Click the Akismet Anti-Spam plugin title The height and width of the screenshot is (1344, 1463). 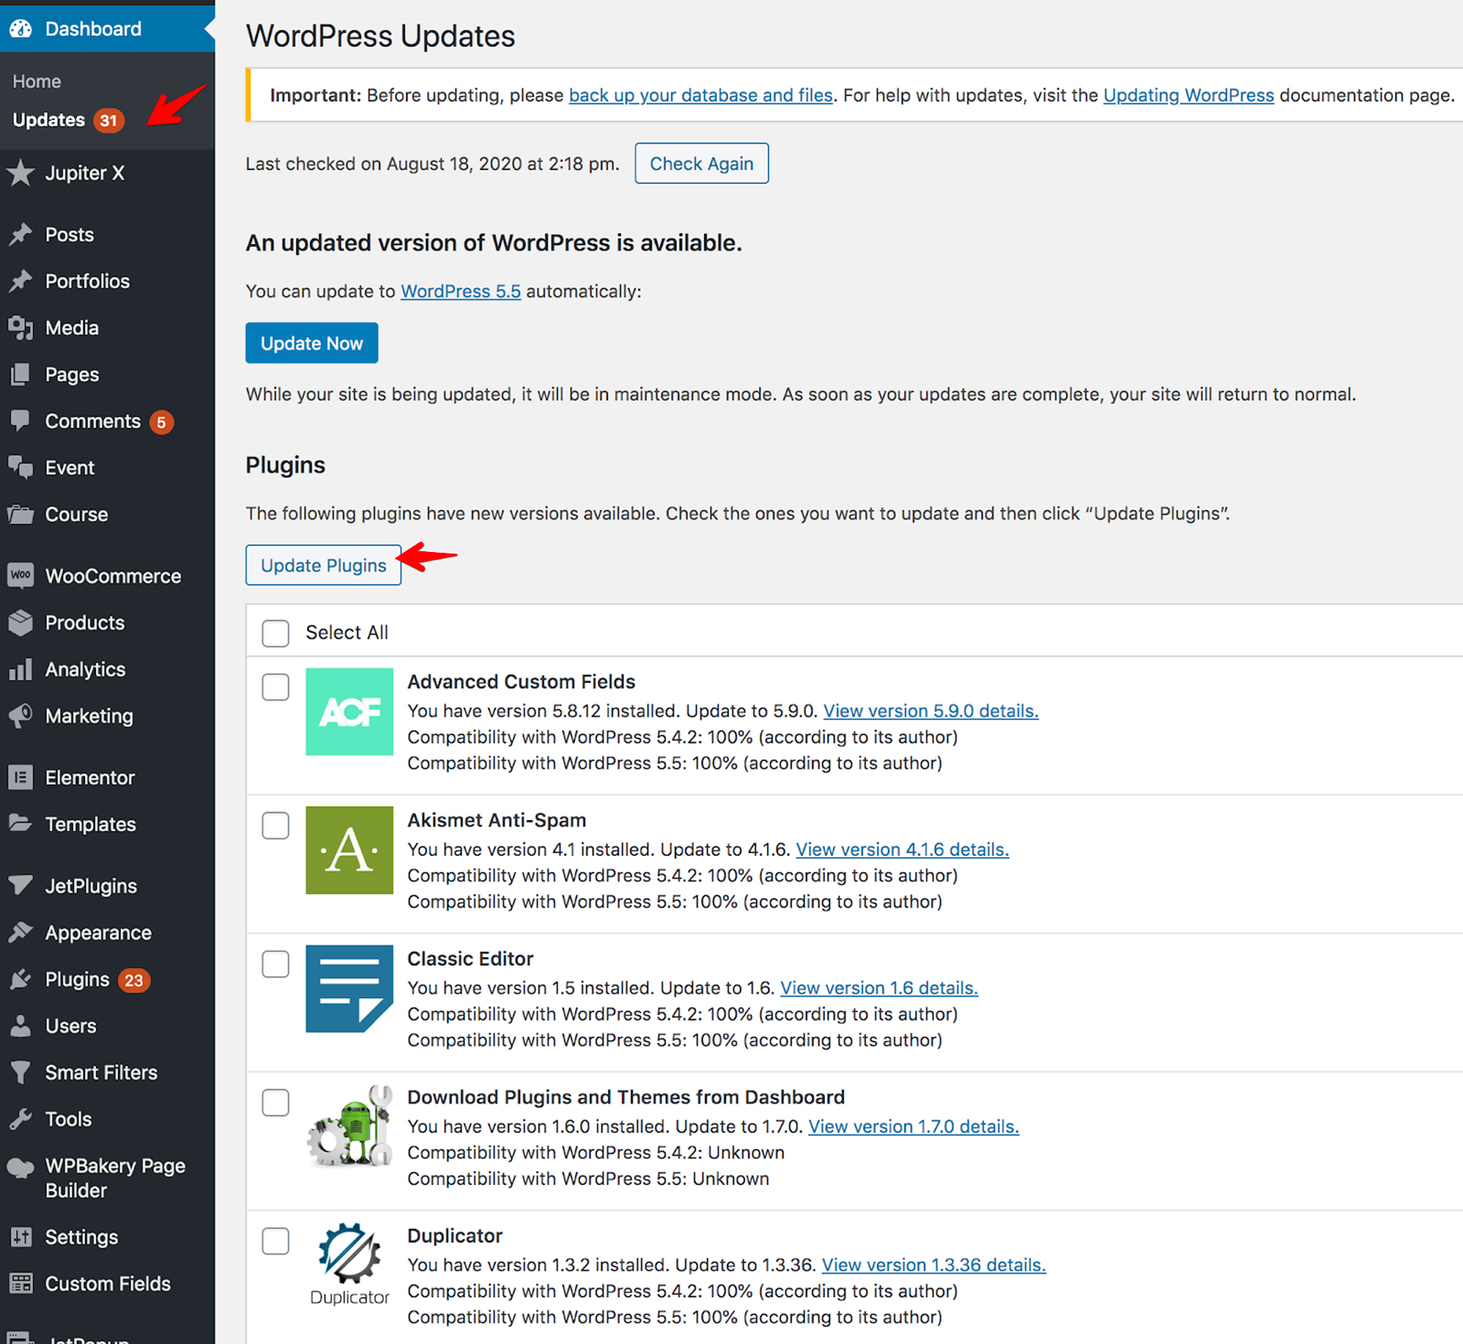coord(497,821)
